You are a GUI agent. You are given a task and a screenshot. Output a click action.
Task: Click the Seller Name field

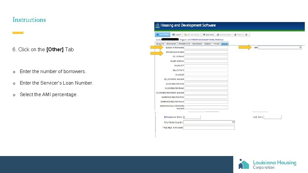[x=206, y=56]
